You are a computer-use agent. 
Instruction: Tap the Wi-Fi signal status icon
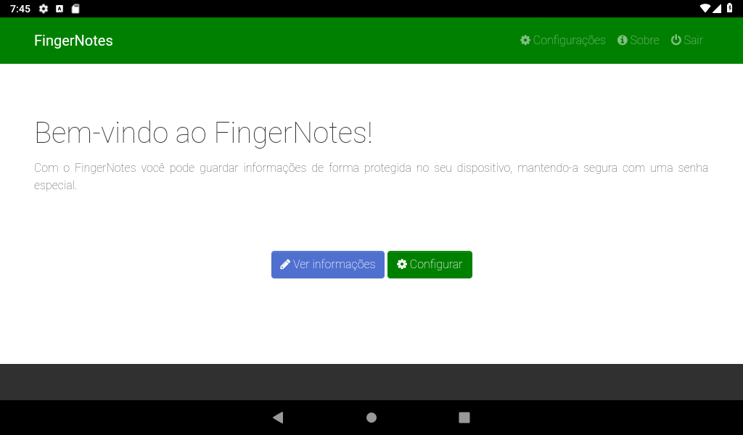pos(705,8)
